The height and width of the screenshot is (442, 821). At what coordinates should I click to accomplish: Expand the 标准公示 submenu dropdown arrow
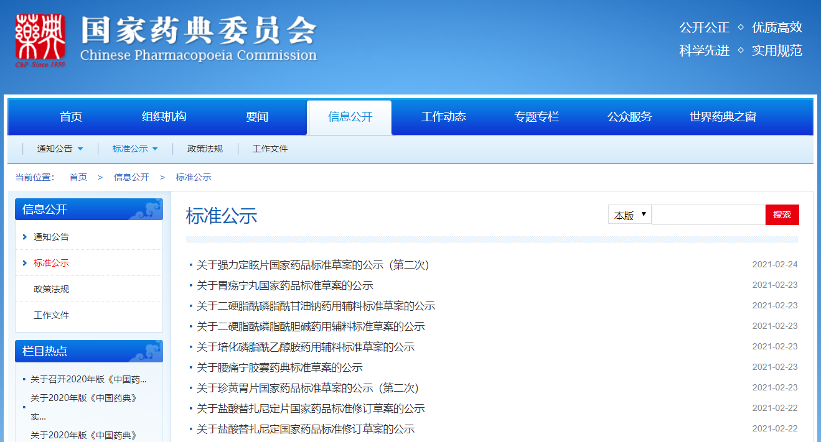click(x=155, y=149)
